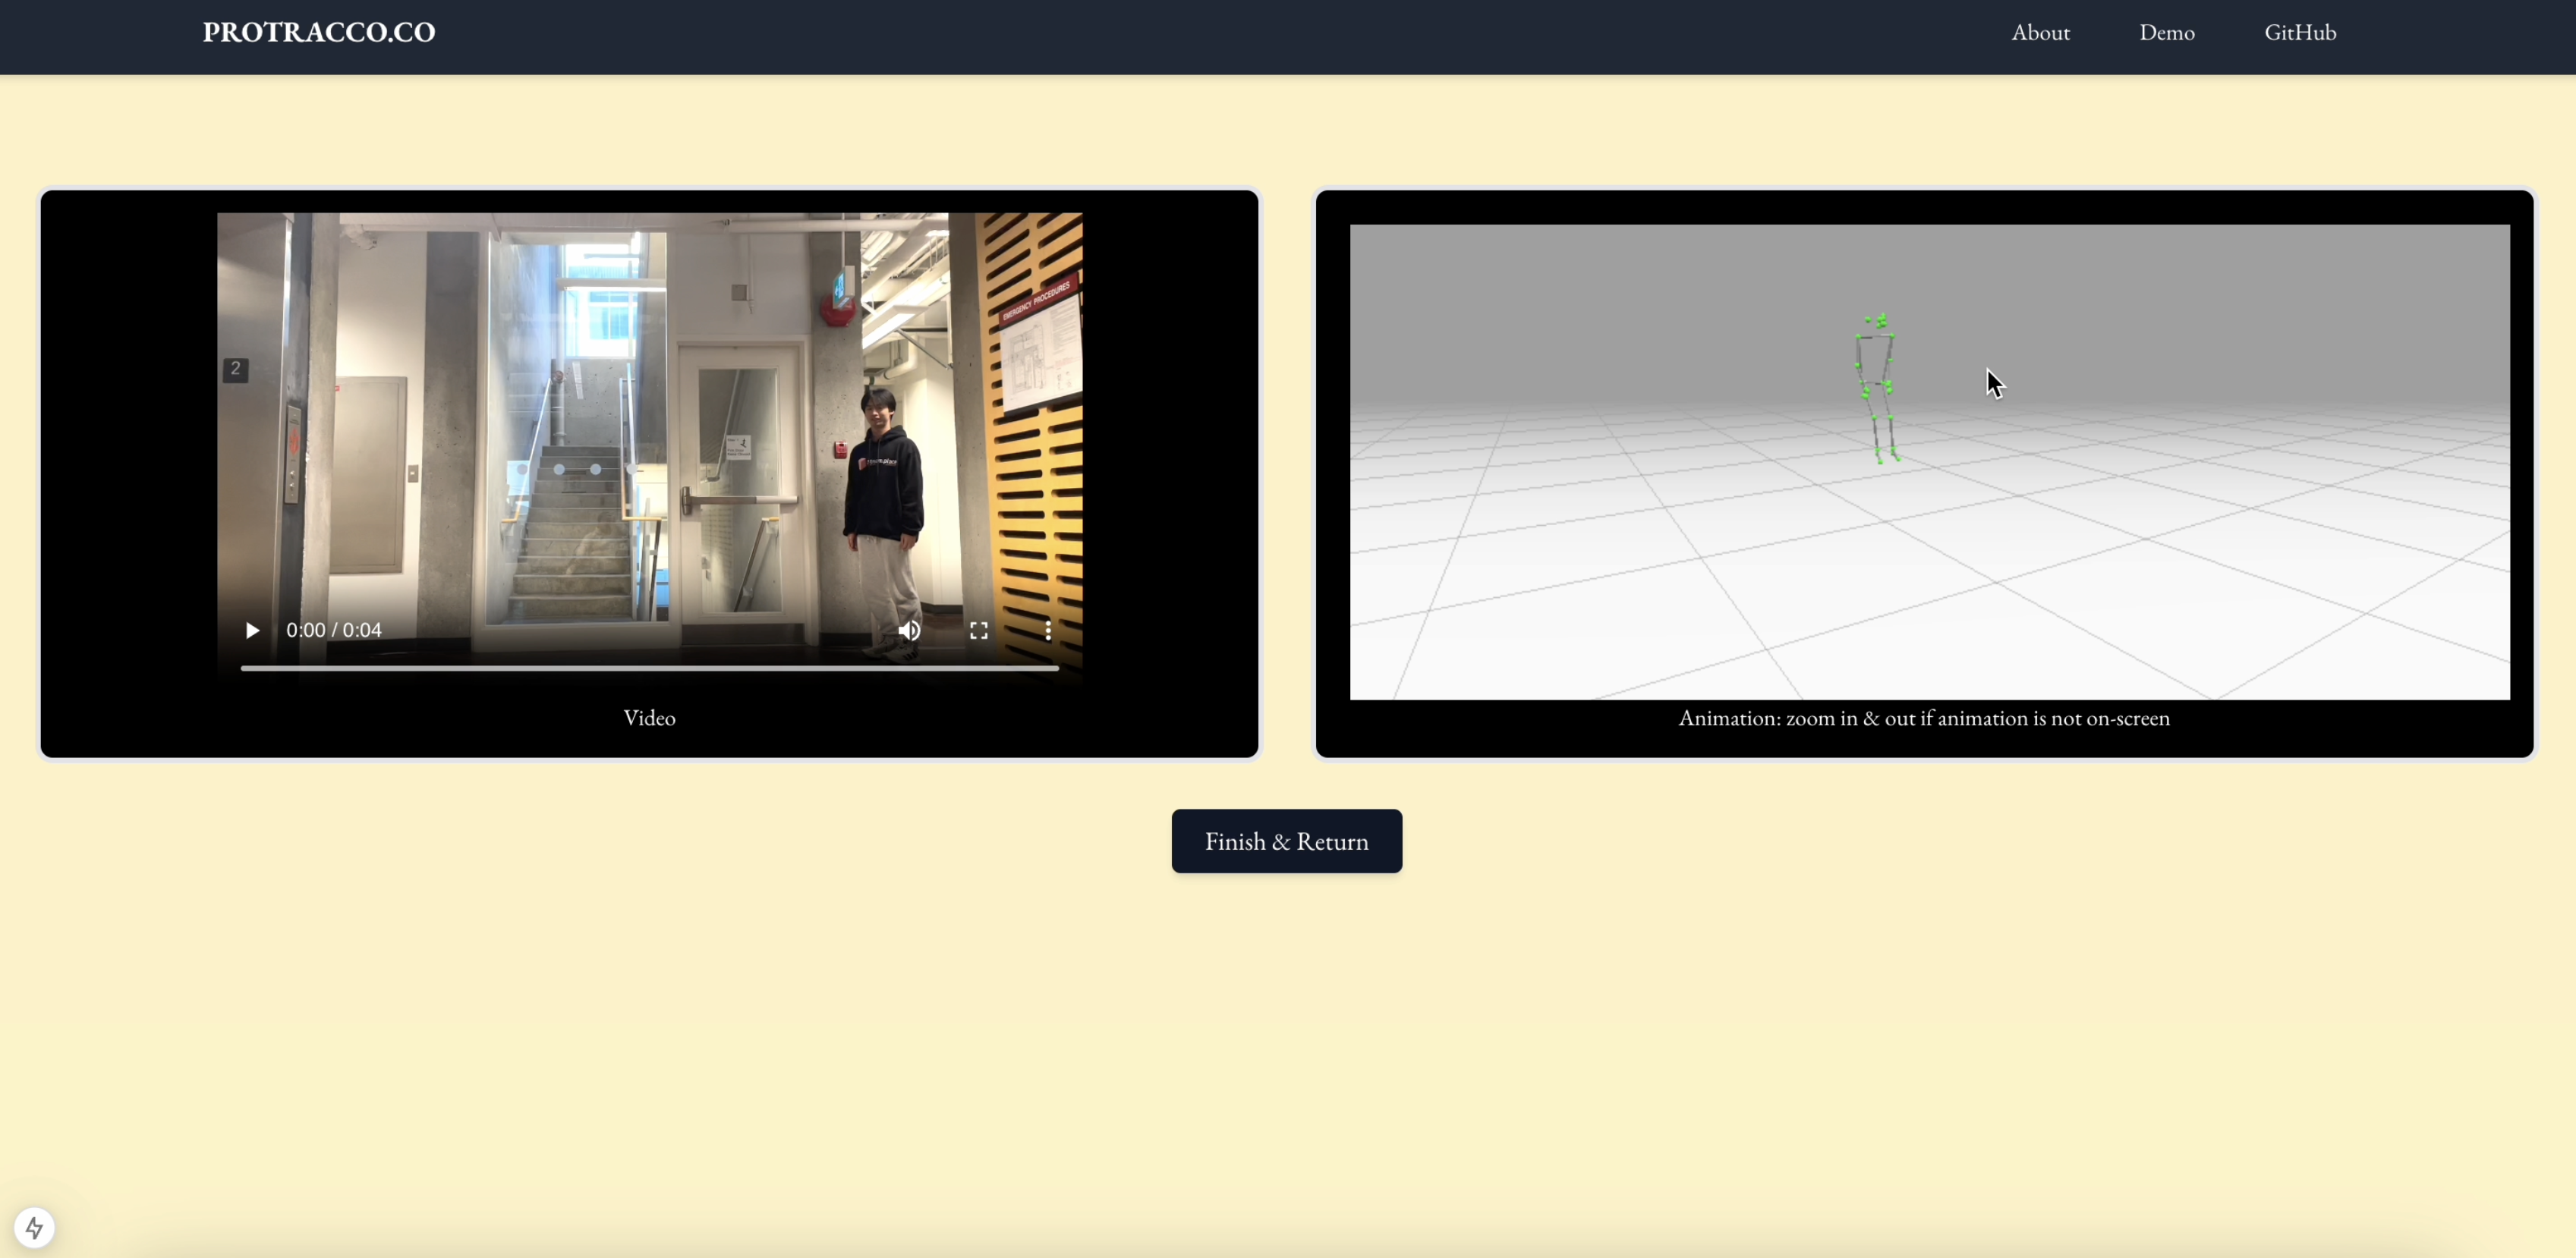Click the lightning bolt dev indicator

pos(34,1227)
